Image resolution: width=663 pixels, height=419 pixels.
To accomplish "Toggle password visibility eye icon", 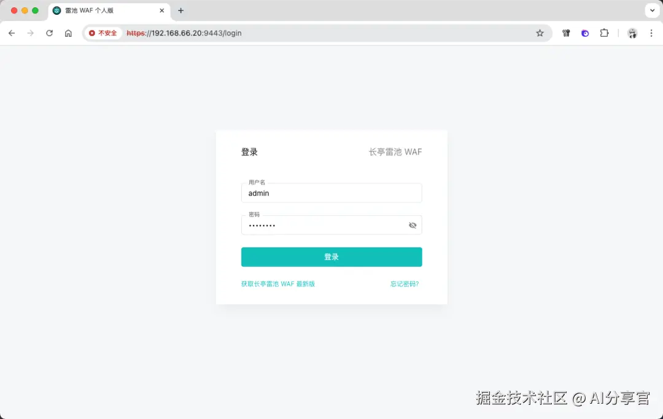I will [x=413, y=225].
